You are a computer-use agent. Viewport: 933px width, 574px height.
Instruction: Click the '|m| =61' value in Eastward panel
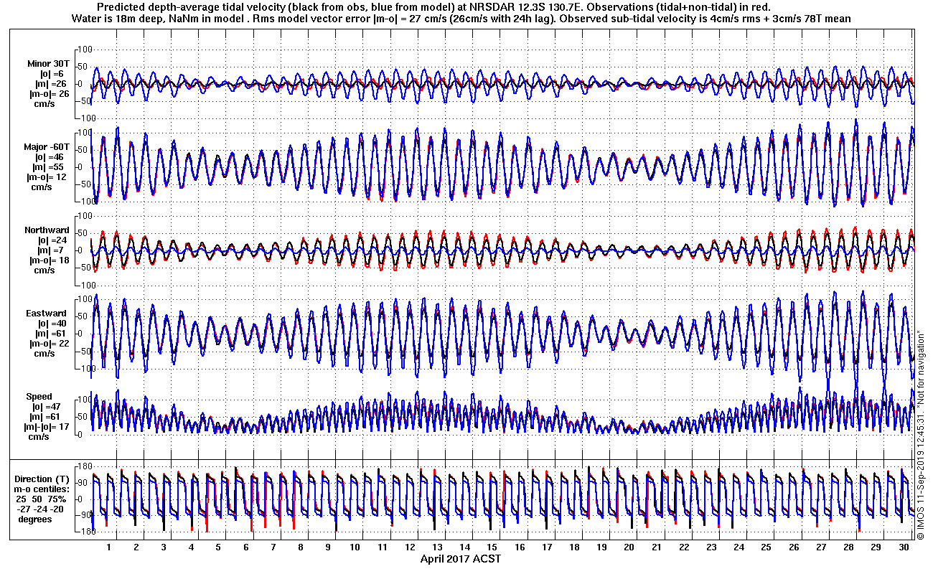coord(52,334)
